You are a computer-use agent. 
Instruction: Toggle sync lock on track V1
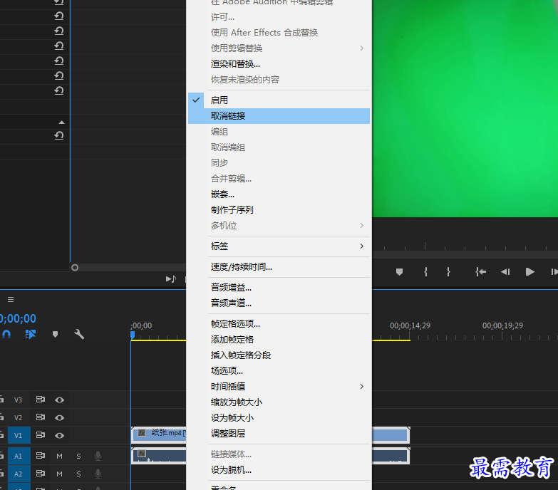point(40,435)
